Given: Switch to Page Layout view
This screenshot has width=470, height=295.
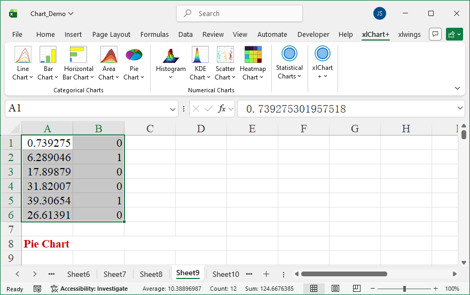Looking at the screenshot, I should click(x=335, y=289).
